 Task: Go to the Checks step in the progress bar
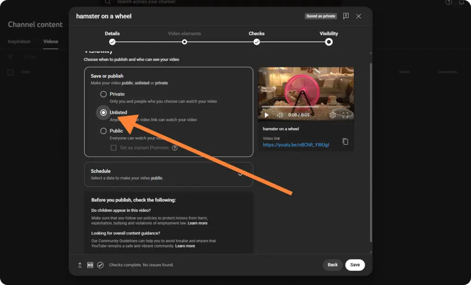[x=257, y=41]
